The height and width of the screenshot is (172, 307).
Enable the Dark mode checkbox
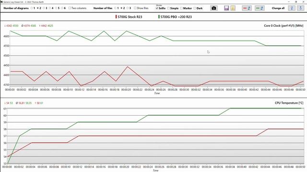tap(198, 8)
